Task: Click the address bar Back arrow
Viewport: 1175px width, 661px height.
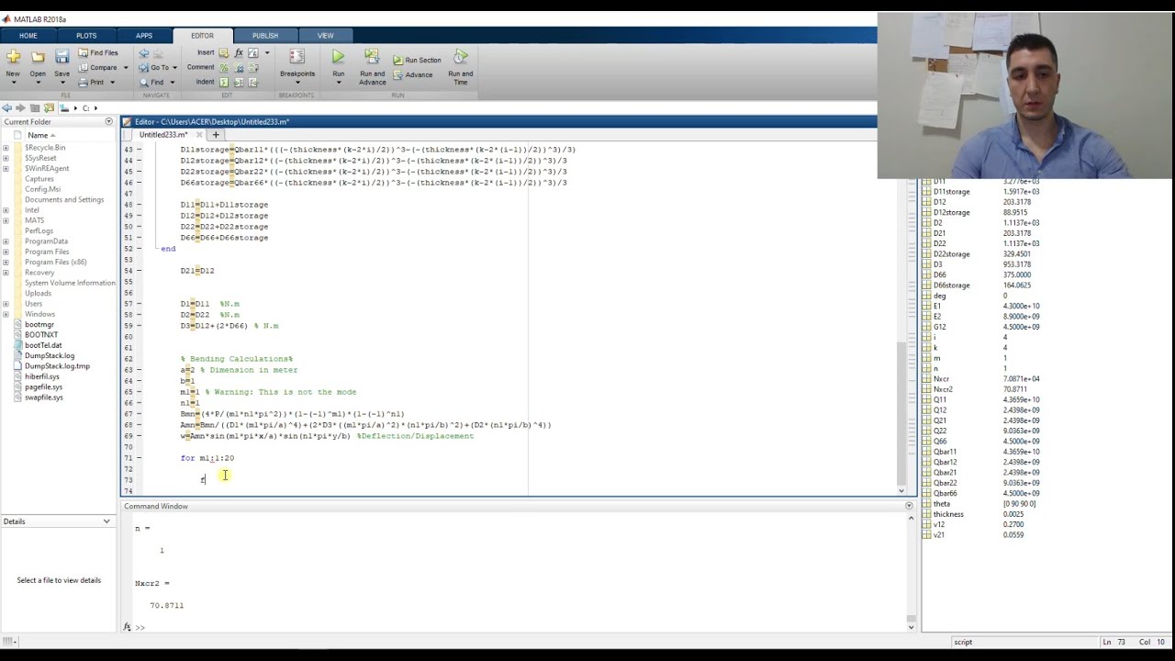Action: pyautogui.click(x=7, y=108)
